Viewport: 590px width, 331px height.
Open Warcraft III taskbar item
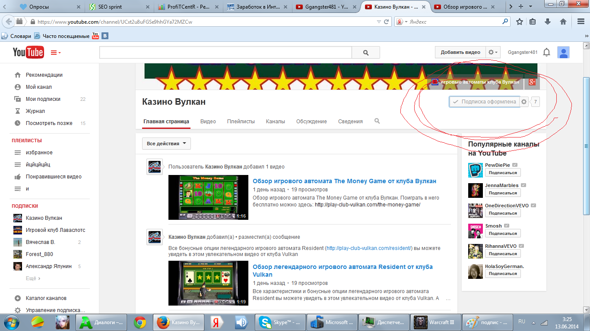click(x=435, y=322)
